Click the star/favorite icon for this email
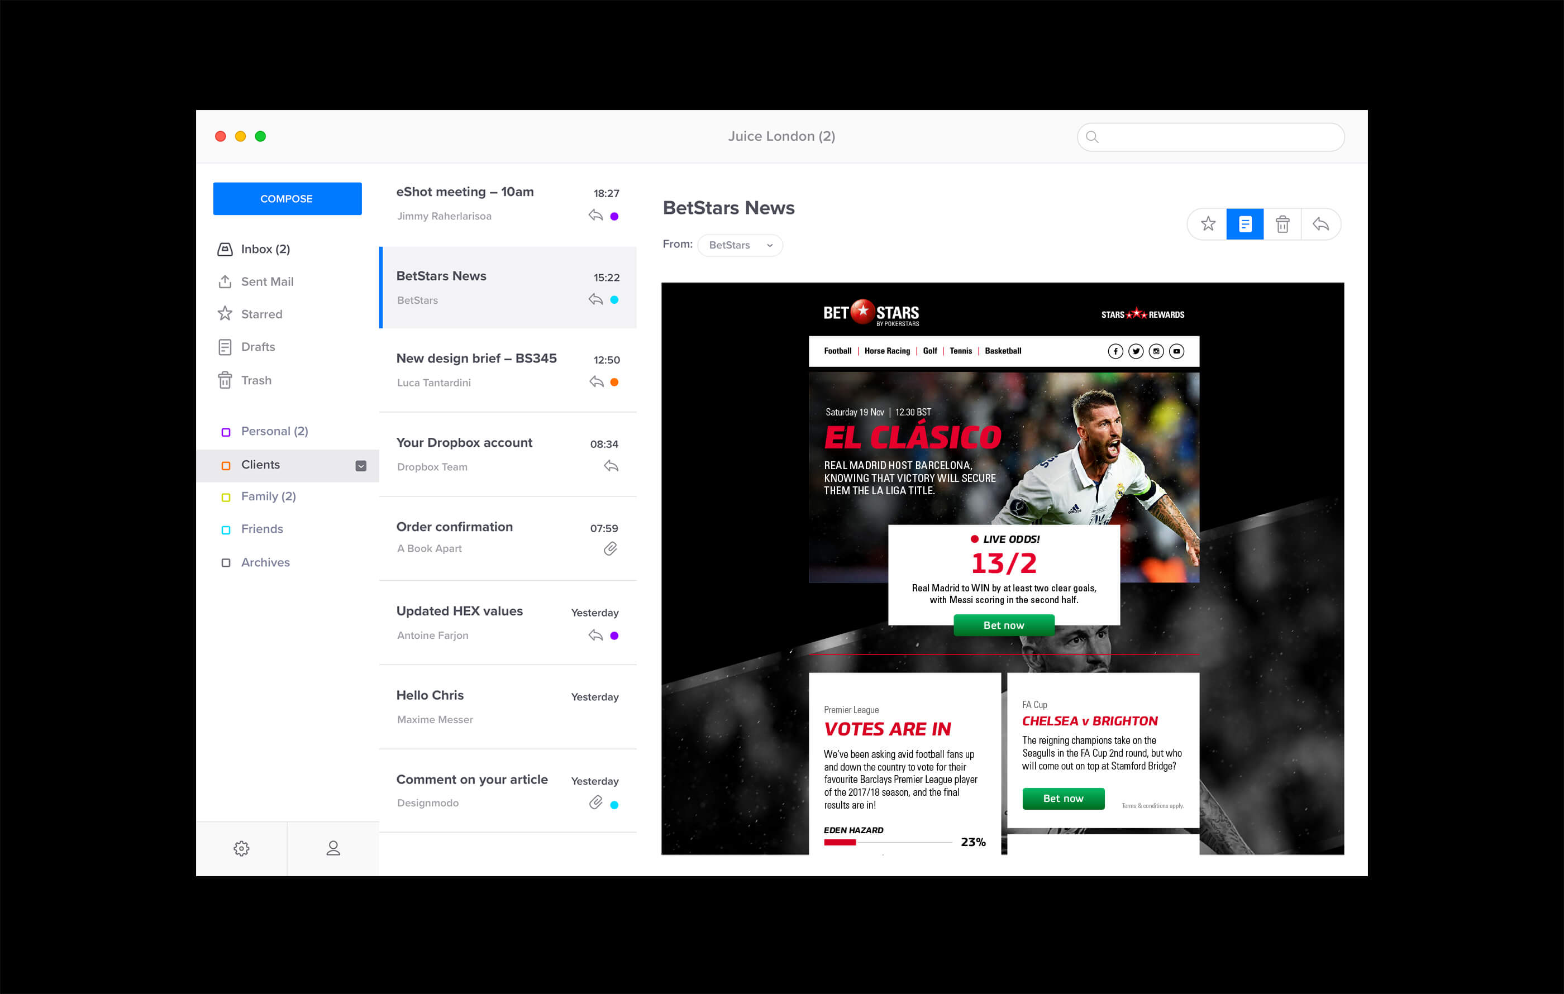Screen dimensions: 1564x994 pyautogui.click(x=1207, y=224)
